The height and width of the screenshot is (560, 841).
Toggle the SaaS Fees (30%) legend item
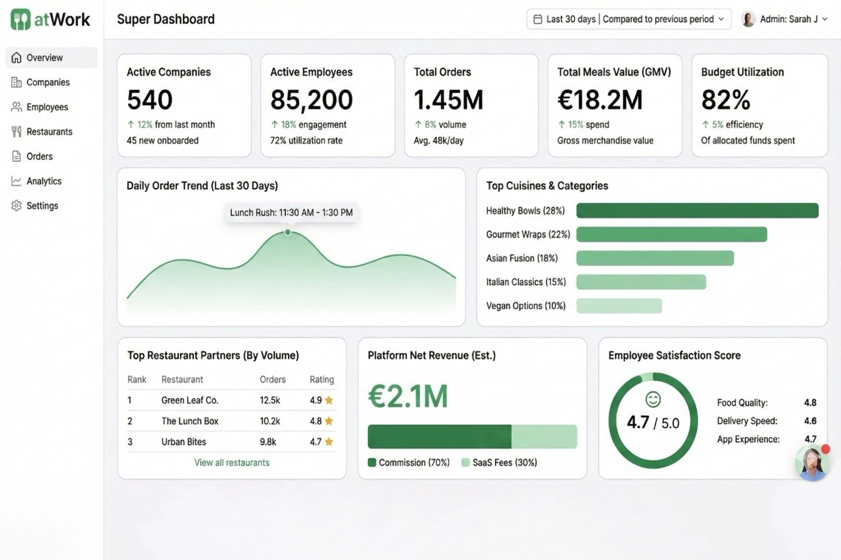(x=499, y=462)
